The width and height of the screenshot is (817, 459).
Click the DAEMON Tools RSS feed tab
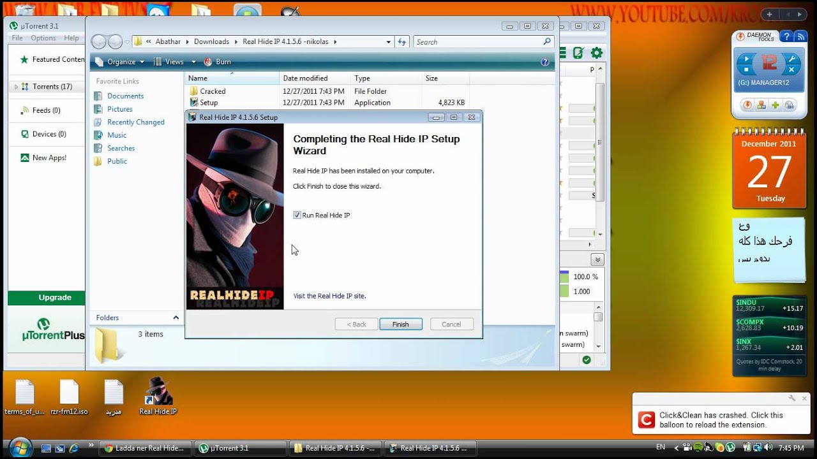point(800,36)
